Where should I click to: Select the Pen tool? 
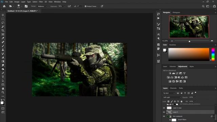[x=3, y=73]
